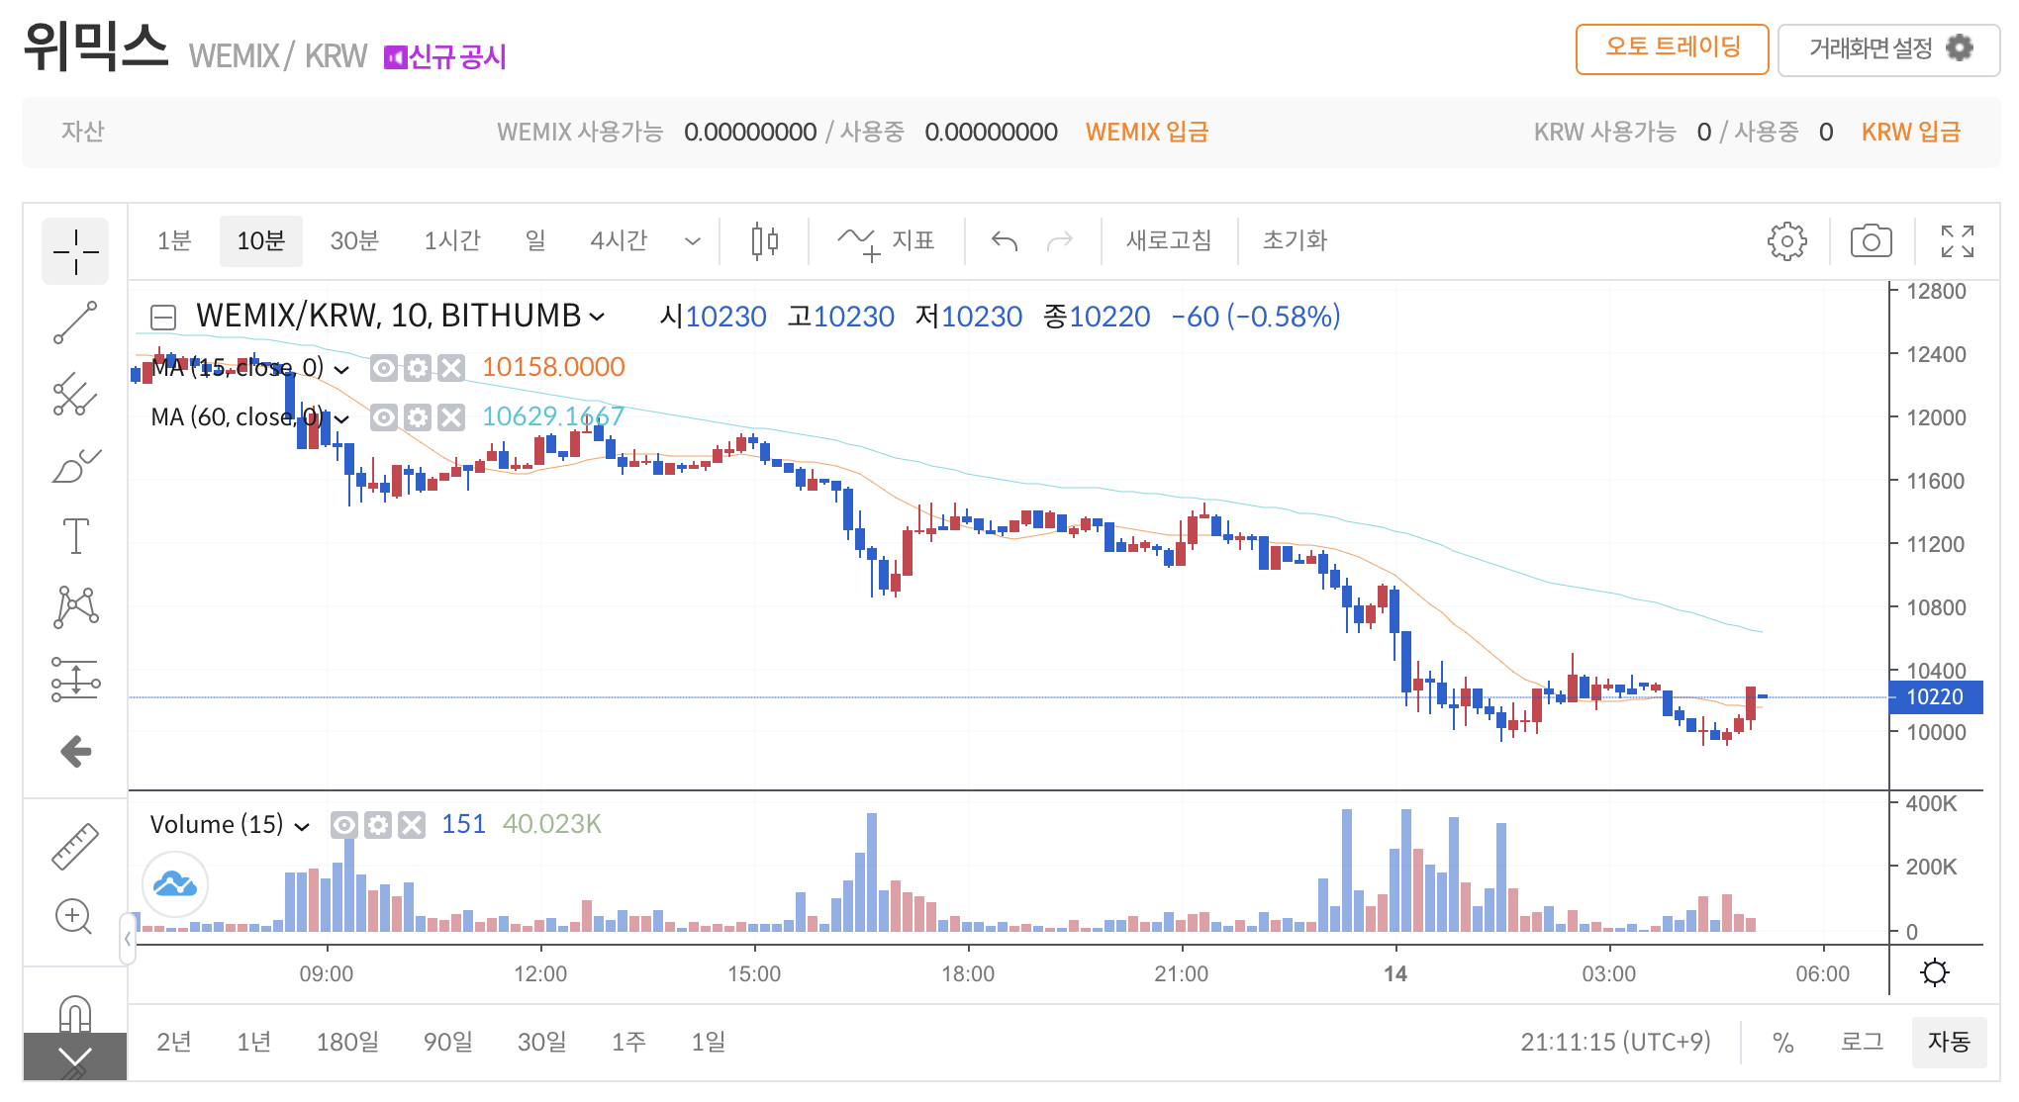
Task: Switch to 1시간 interval
Action: click(452, 240)
